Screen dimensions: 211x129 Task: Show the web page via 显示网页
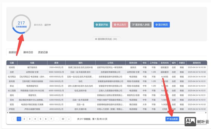(162, 25)
